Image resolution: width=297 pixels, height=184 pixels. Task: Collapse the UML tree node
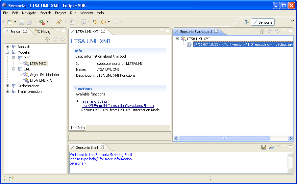pos(13,69)
